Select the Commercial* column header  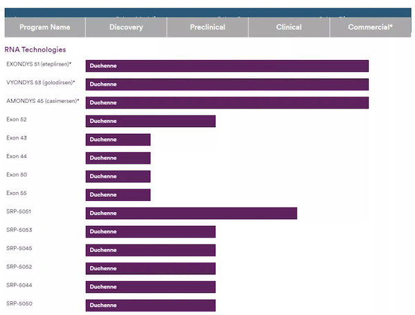[x=371, y=27]
